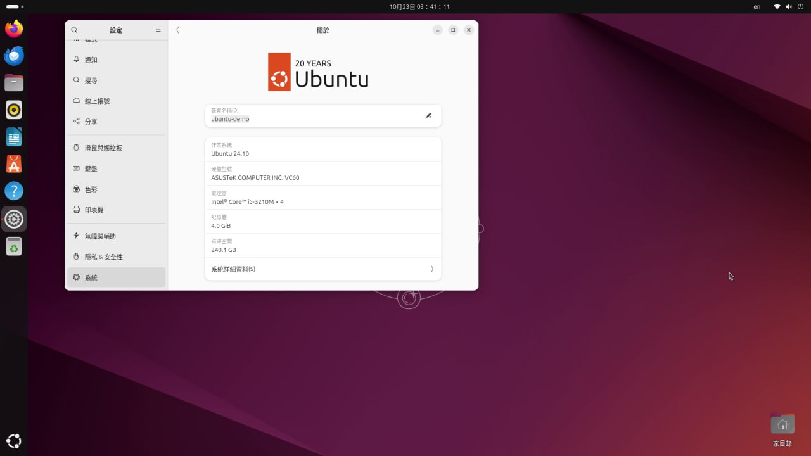Click the pencil icon to edit device name
This screenshot has width=811, height=456.
[x=428, y=116]
